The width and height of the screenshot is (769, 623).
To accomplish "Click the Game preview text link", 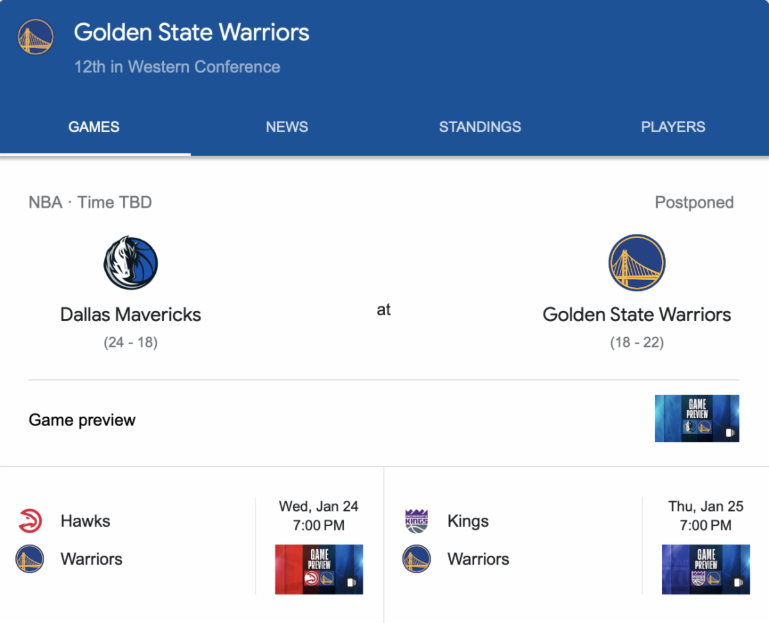I will click(83, 420).
